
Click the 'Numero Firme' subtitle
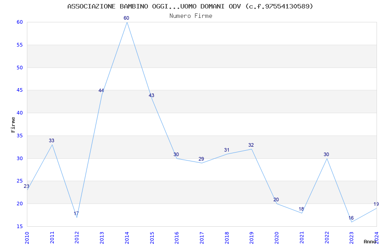[x=191, y=16]
